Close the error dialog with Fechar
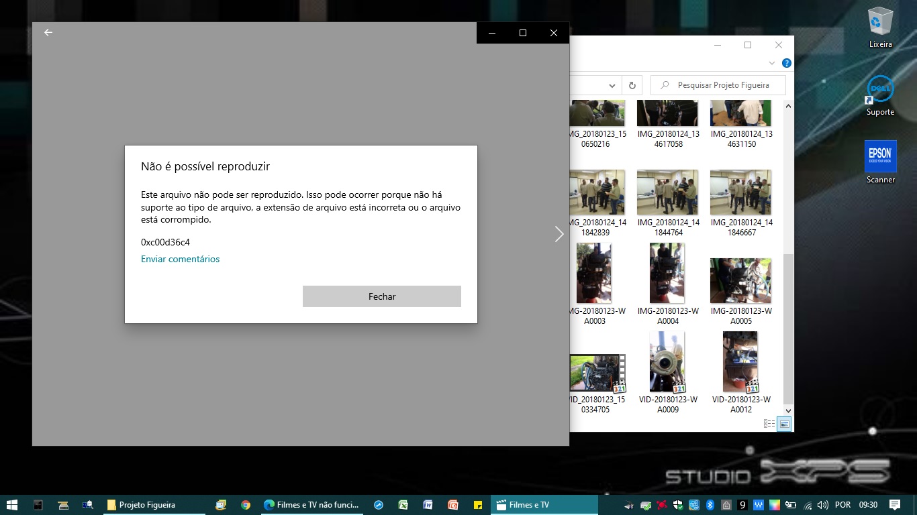This screenshot has height=515, width=917. pos(381,296)
